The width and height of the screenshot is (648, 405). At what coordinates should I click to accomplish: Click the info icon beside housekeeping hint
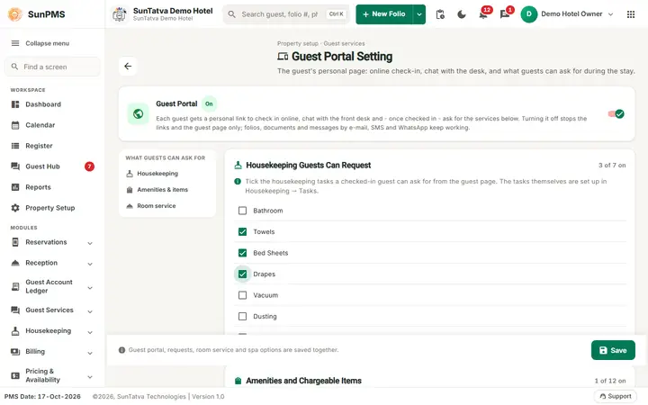[238, 182]
